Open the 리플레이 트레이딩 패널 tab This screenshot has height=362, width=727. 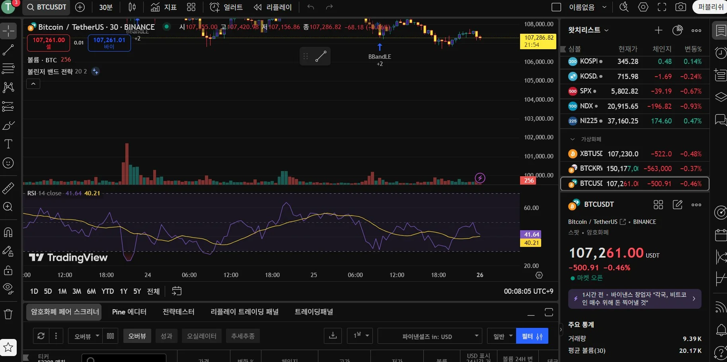pos(244,312)
